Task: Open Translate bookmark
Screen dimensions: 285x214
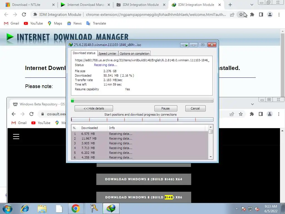Action: (96, 23)
